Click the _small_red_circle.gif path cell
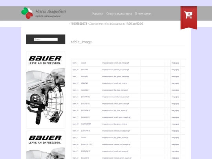 point(121,83)
